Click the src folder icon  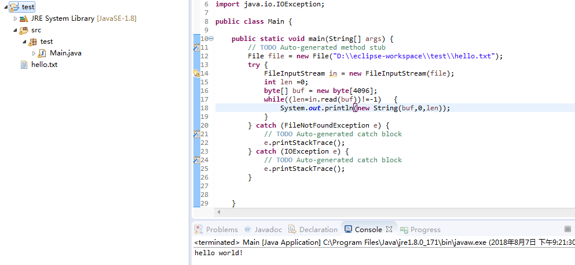pyautogui.click(x=24, y=30)
